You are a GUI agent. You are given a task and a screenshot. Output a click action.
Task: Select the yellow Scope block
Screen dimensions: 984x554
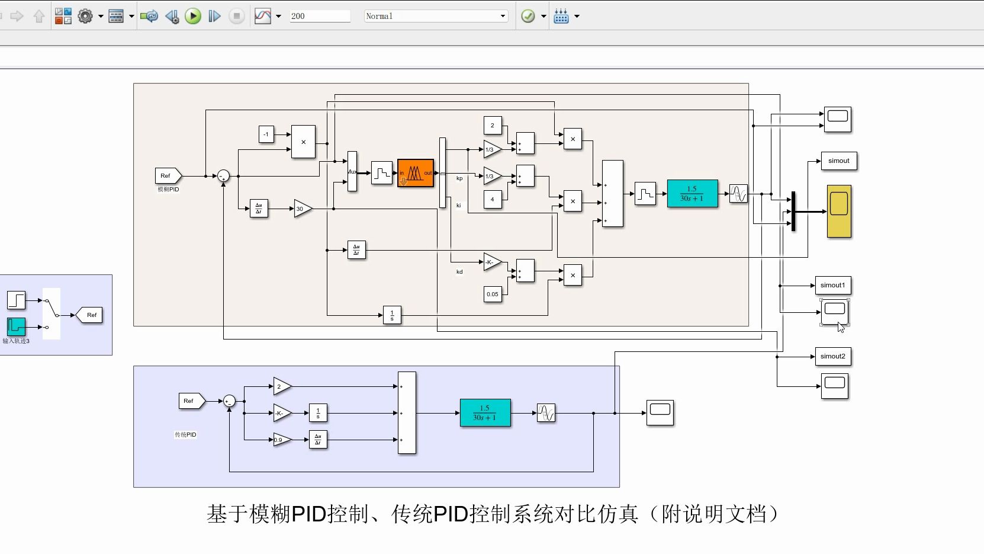839,211
